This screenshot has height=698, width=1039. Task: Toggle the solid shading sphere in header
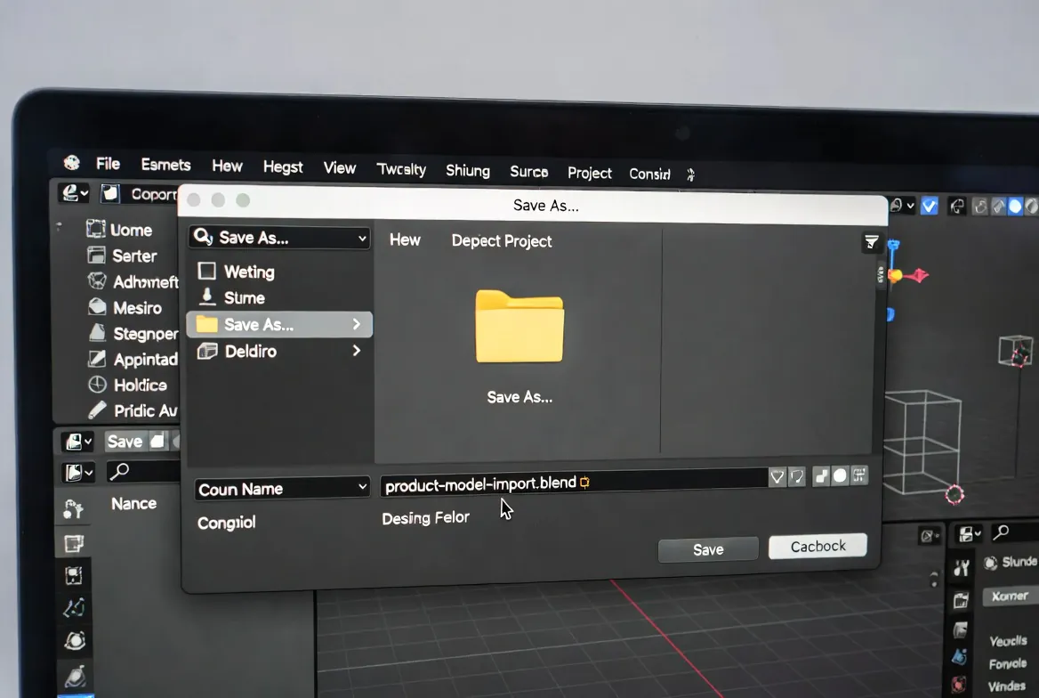1015,207
